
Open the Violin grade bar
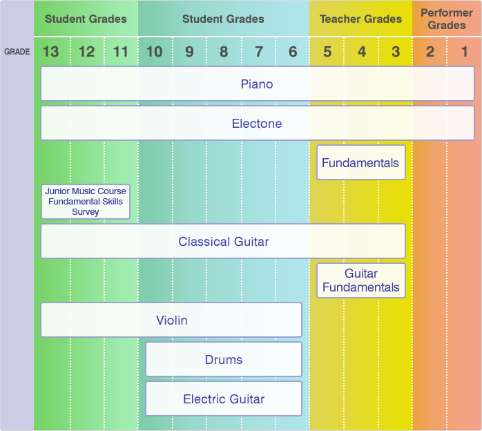(x=171, y=320)
